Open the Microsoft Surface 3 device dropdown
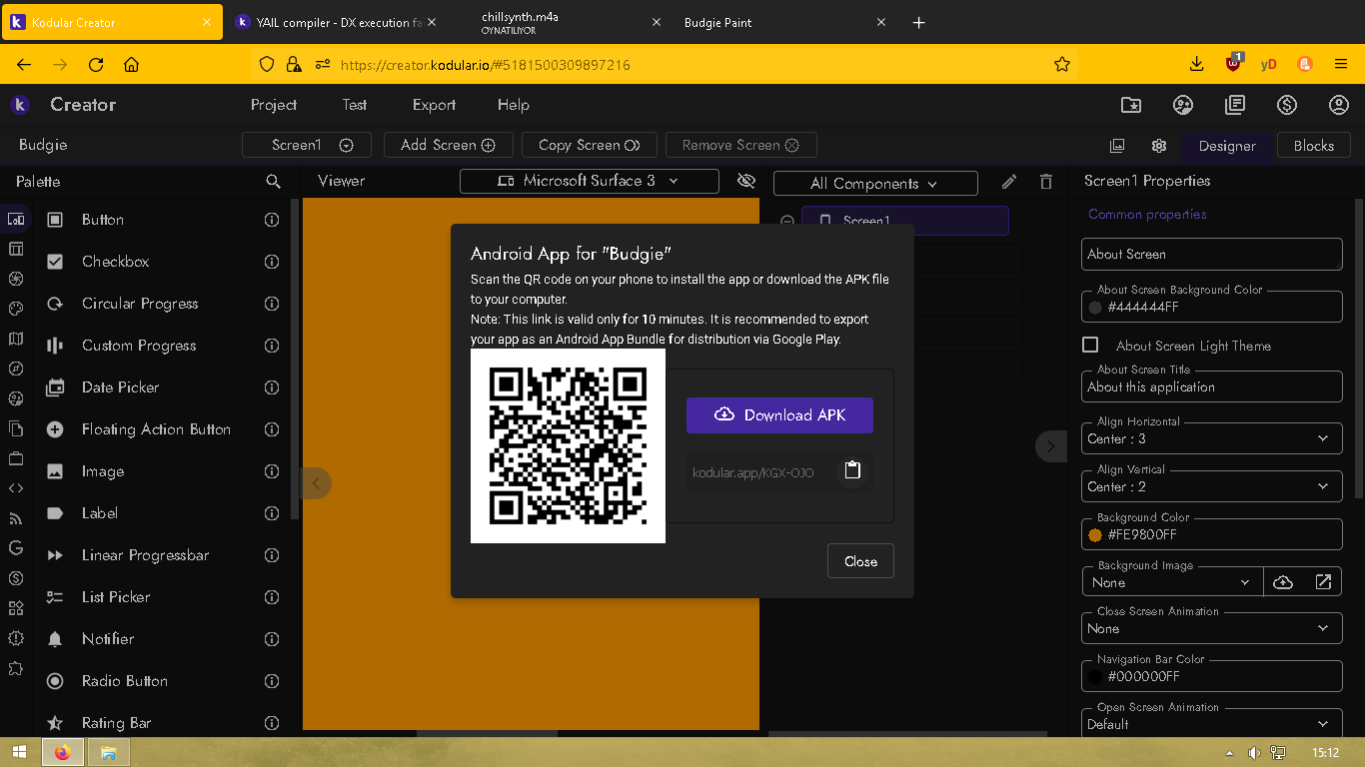This screenshot has height=767, width=1365. (589, 181)
